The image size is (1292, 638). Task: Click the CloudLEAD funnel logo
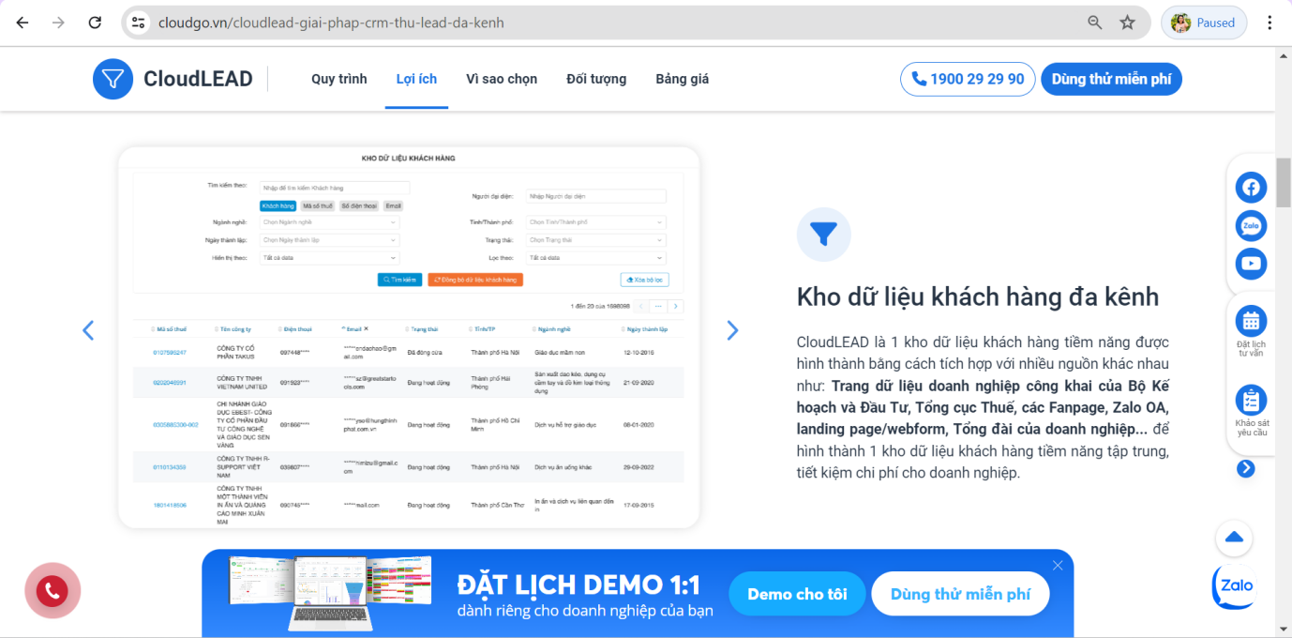(113, 79)
